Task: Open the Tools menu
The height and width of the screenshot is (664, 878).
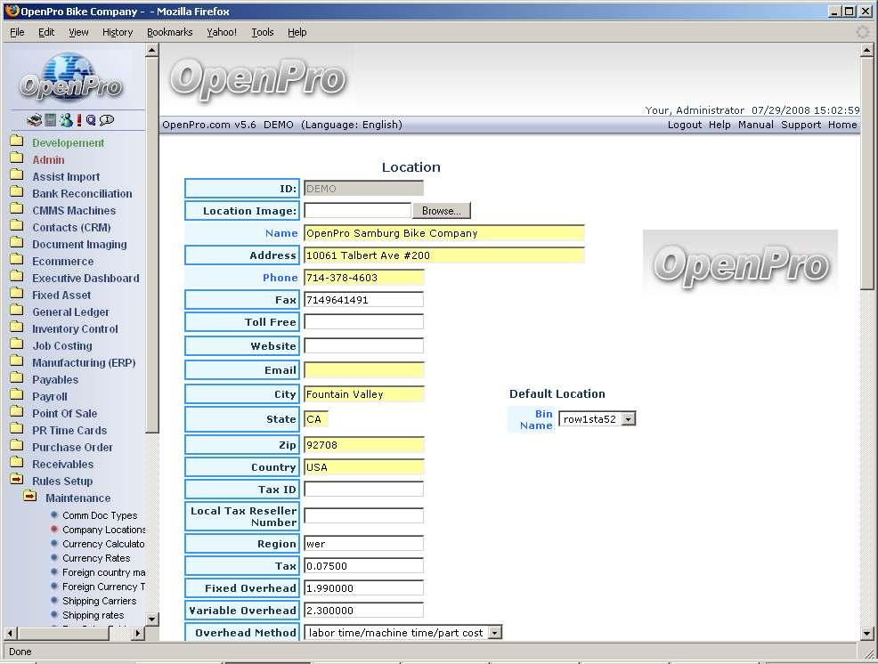Action: point(263,32)
